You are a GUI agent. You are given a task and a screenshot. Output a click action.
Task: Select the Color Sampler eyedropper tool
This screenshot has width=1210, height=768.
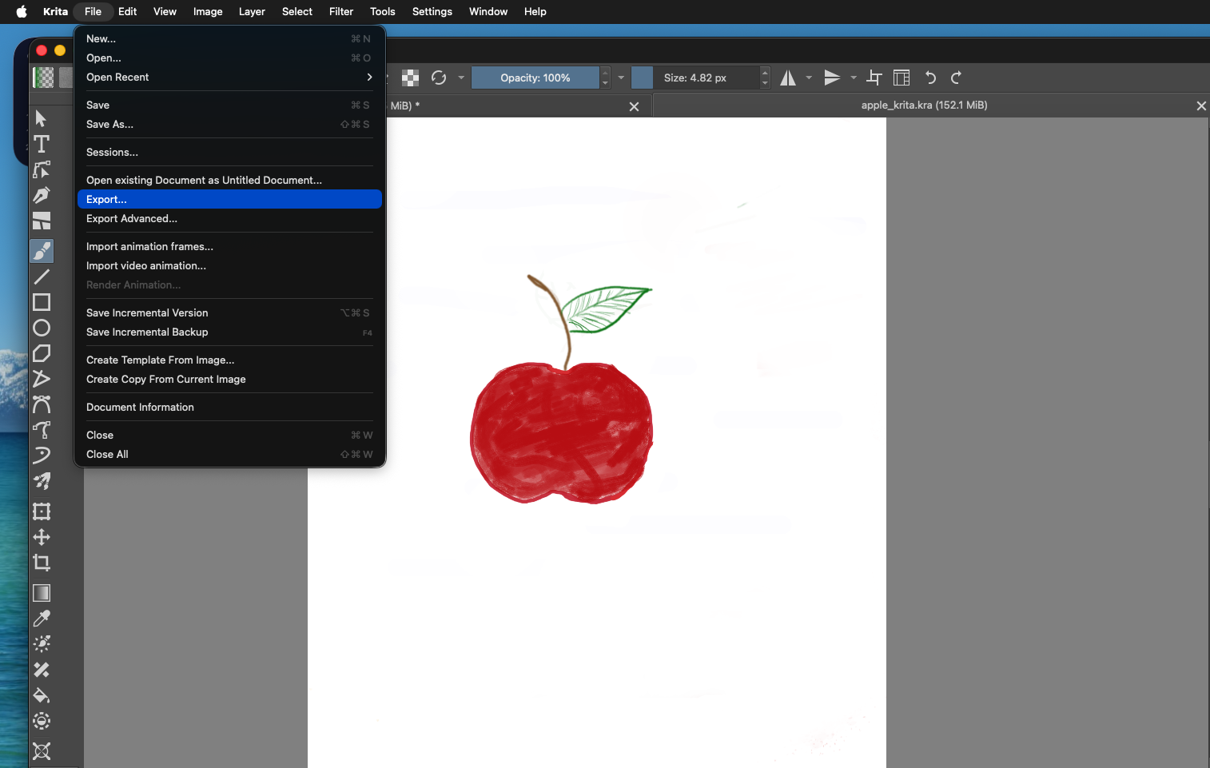[x=42, y=619]
